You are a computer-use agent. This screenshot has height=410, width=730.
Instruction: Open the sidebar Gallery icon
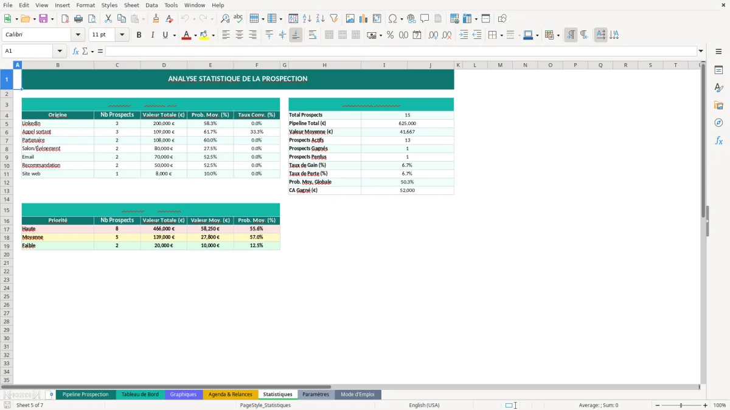(718, 105)
